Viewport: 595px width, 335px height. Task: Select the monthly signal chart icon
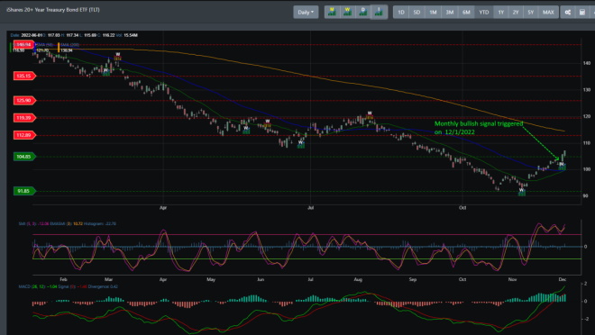[x=332, y=12]
